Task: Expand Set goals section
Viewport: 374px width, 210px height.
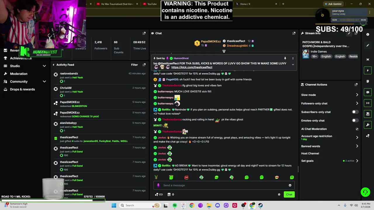Action: (357, 161)
